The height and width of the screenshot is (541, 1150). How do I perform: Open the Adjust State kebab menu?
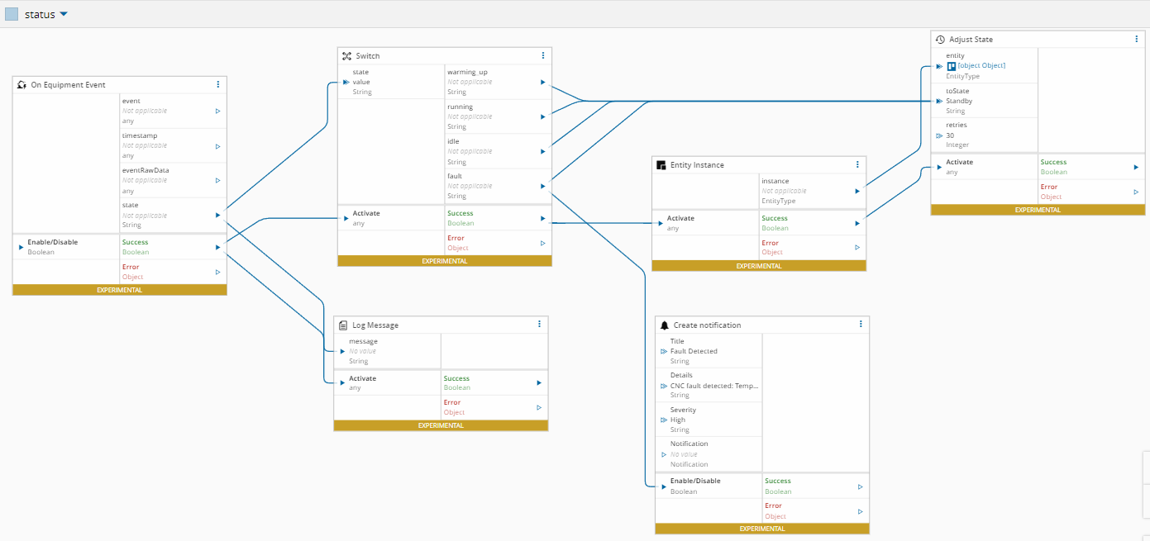point(1135,39)
